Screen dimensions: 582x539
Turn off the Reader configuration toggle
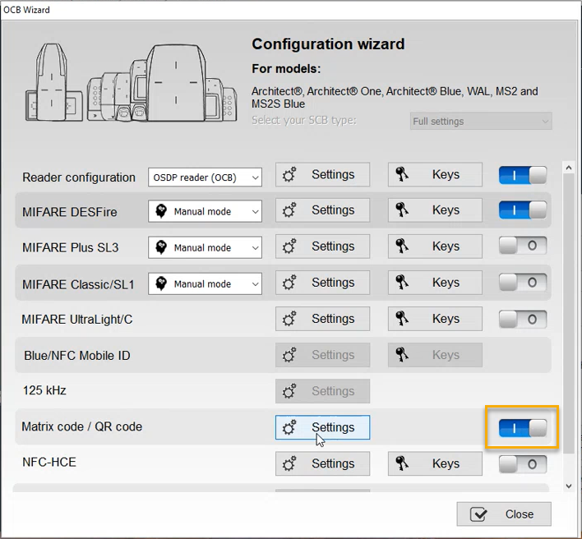(x=522, y=175)
